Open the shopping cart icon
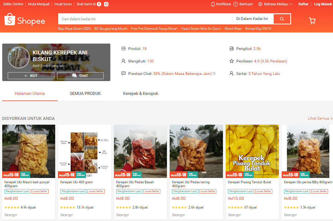The width and height of the screenshot is (333, 221). pos(312,21)
